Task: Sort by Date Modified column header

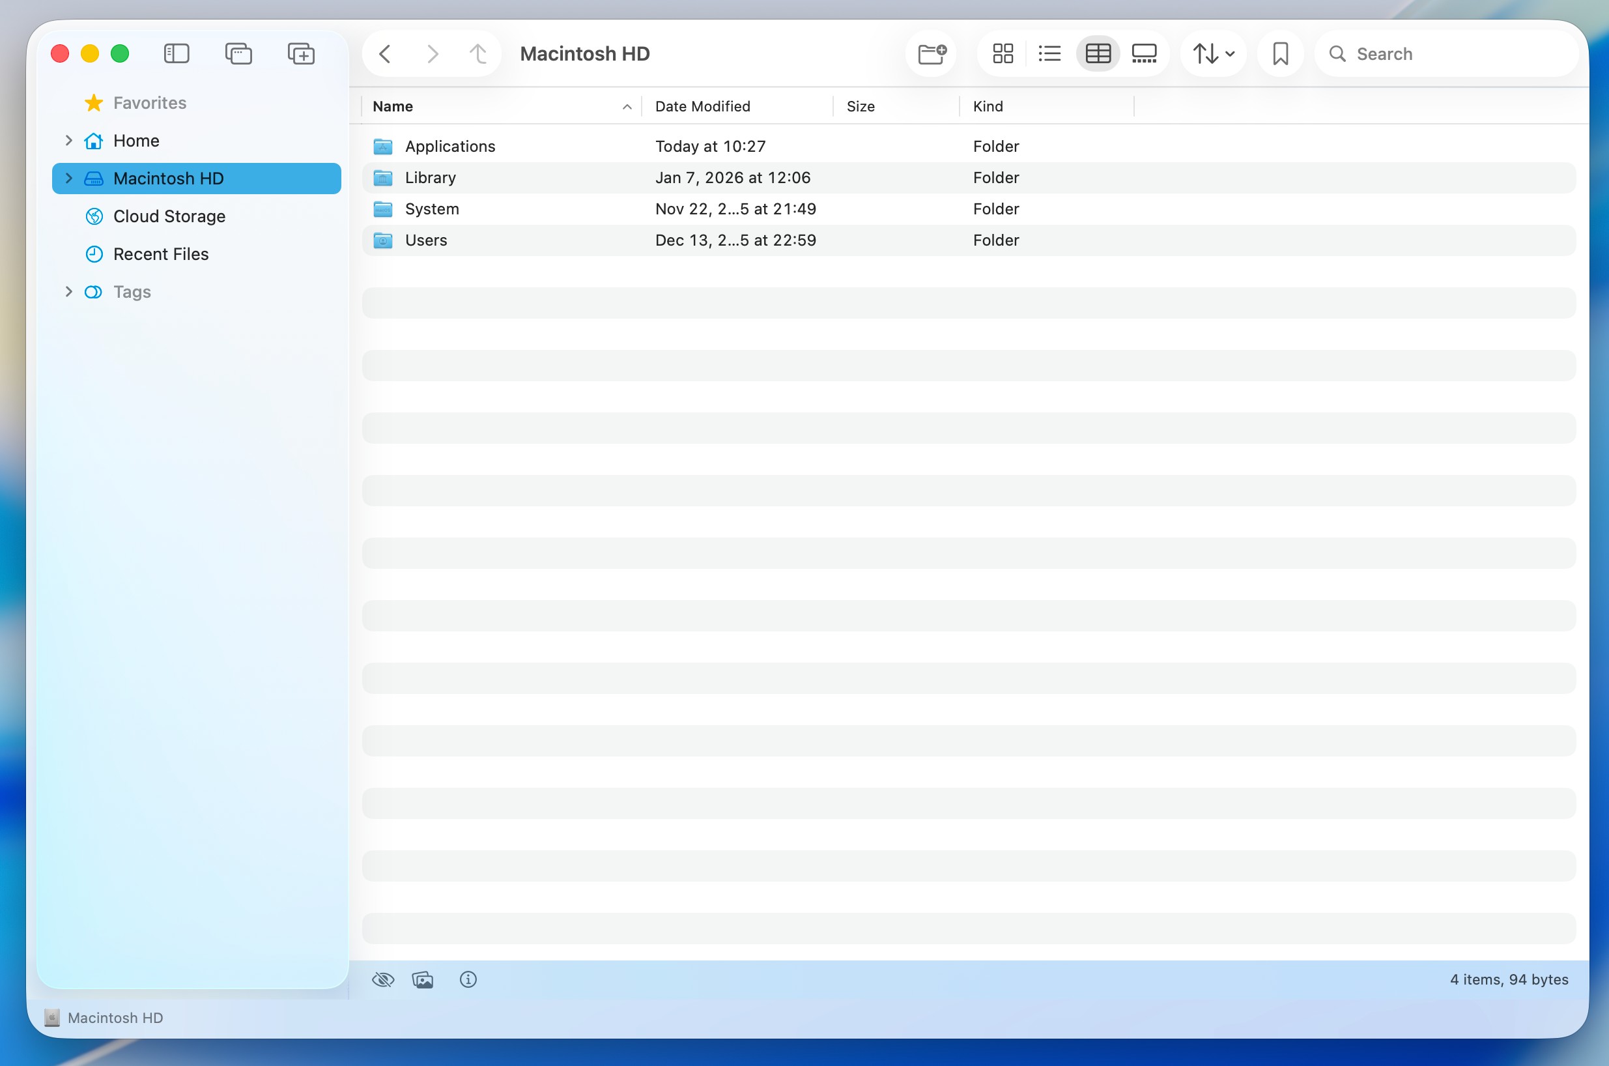Action: pyautogui.click(x=703, y=106)
